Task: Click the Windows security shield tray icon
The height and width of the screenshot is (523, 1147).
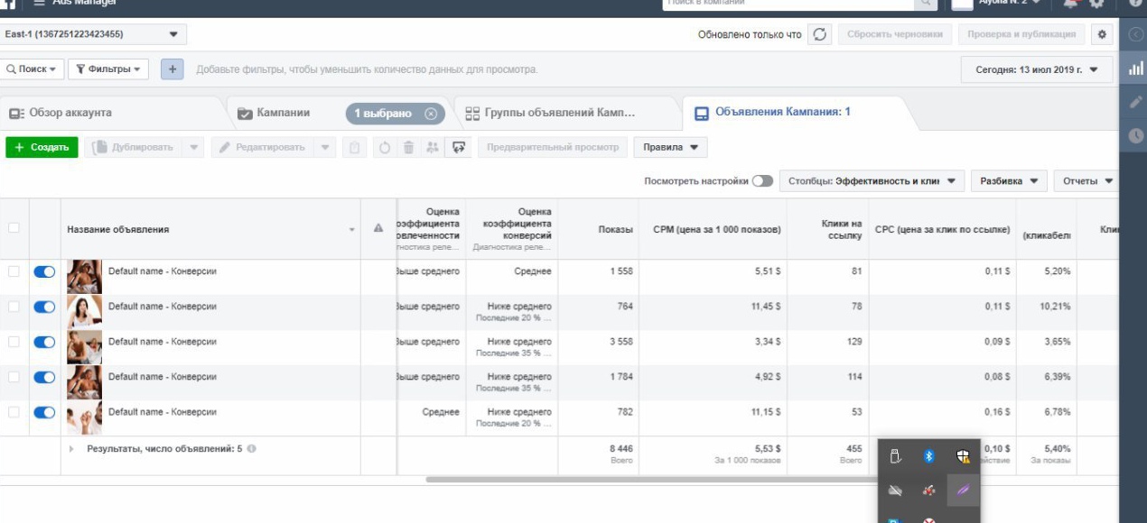Action: point(963,456)
